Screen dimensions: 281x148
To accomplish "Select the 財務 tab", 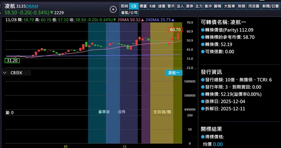I will pos(242,6).
